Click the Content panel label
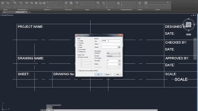 click(x=157, y=10)
